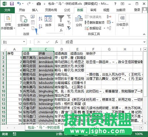Click the Save icon in quick access toolbar
148x137 pixels.
[12, 4]
